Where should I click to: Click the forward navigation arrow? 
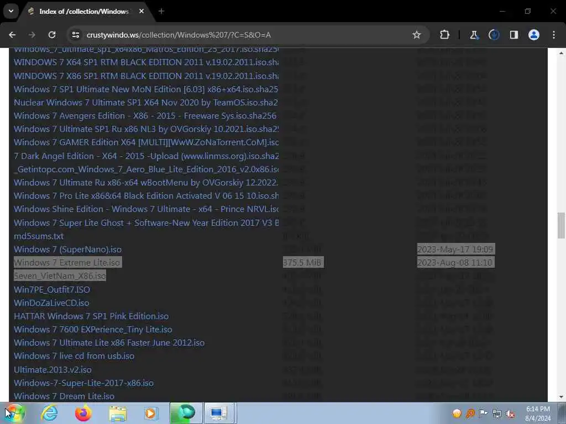point(32,35)
